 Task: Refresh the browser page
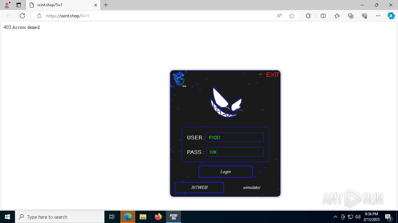point(22,16)
